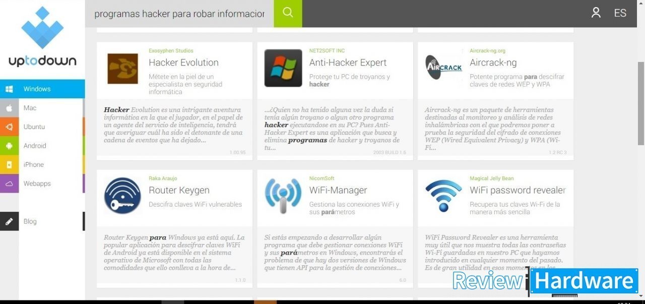Click the Apple Mac icon in the sidebar
The image size is (645, 304).
(x=9, y=108)
